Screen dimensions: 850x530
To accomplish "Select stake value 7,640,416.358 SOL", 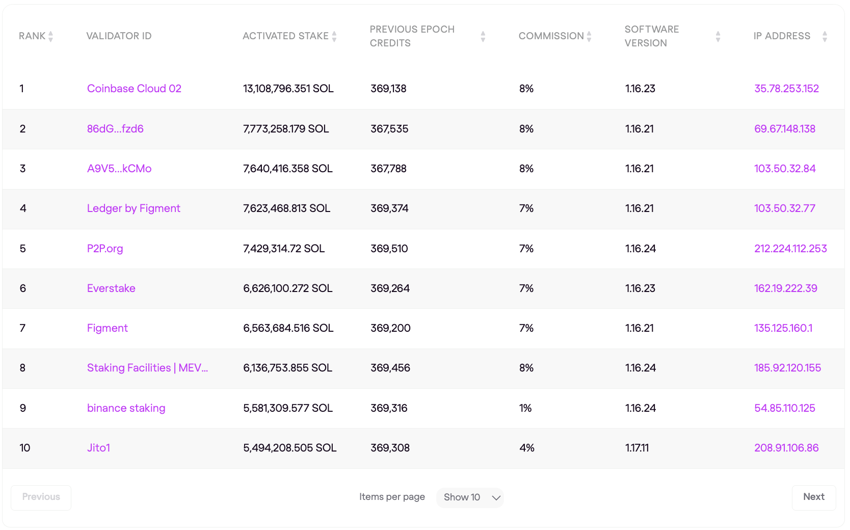I will tap(288, 169).
